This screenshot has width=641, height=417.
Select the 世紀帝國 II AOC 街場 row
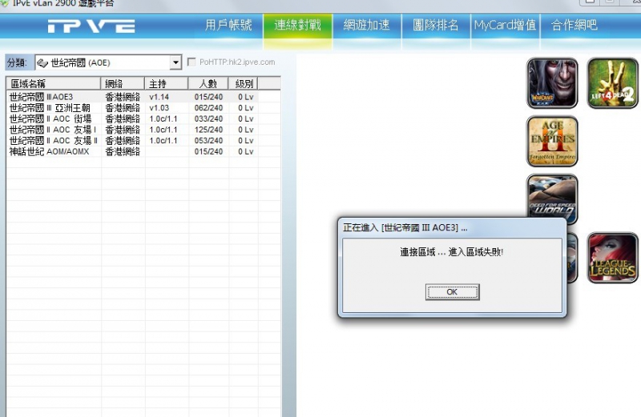point(143,118)
